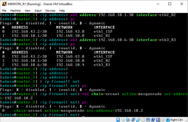Click 'interface=eth2_R2' in first command line
This screenshot has height=122, width=188.
[x=156, y=15]
